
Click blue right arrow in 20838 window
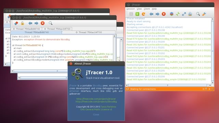tap(36, 23)
